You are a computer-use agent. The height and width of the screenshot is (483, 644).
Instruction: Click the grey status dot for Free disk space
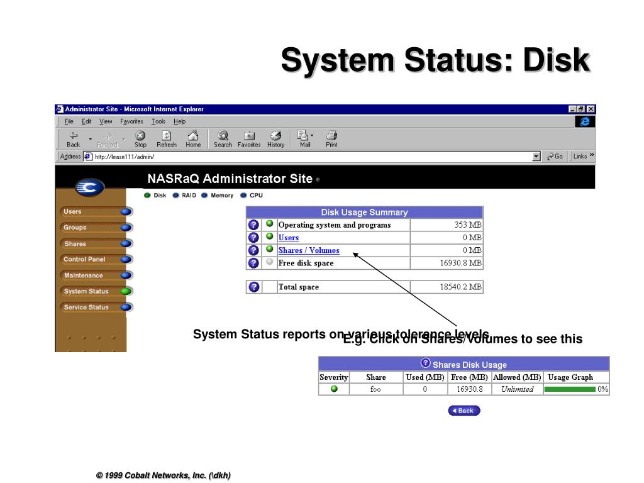point(269,262)
